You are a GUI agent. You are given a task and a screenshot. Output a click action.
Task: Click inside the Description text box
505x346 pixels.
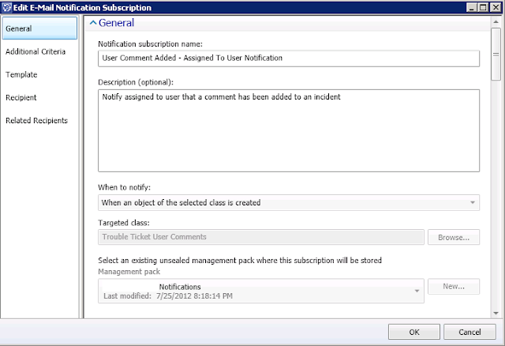[288, 130]
